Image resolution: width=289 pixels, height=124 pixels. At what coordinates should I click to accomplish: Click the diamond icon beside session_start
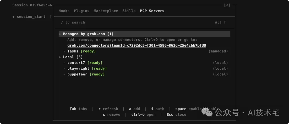pyautogui.click(x=13, y=17)
